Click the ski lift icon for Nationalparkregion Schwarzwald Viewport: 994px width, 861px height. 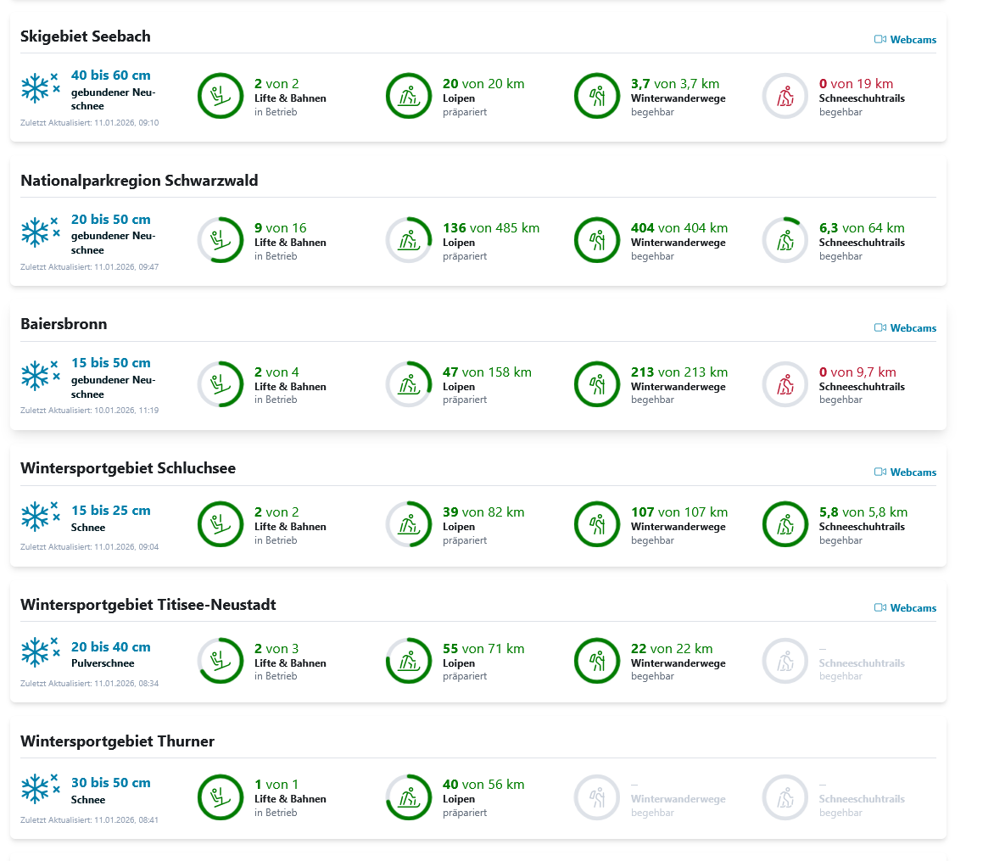(221, 240)
